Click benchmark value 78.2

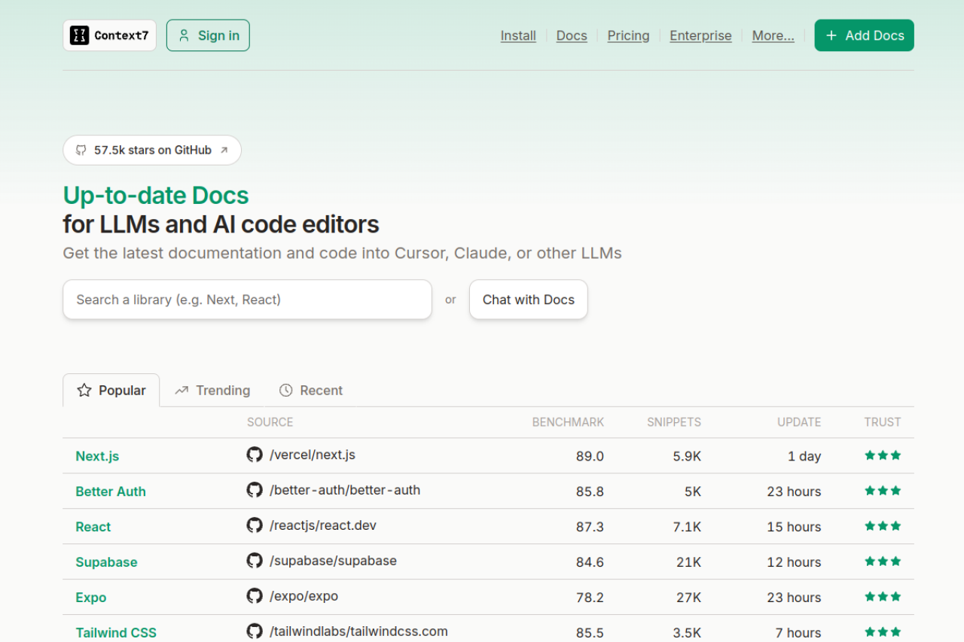590,598
